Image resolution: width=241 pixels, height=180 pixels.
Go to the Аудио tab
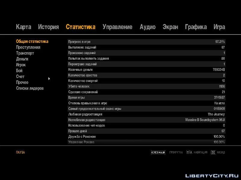tap(148, 27)
